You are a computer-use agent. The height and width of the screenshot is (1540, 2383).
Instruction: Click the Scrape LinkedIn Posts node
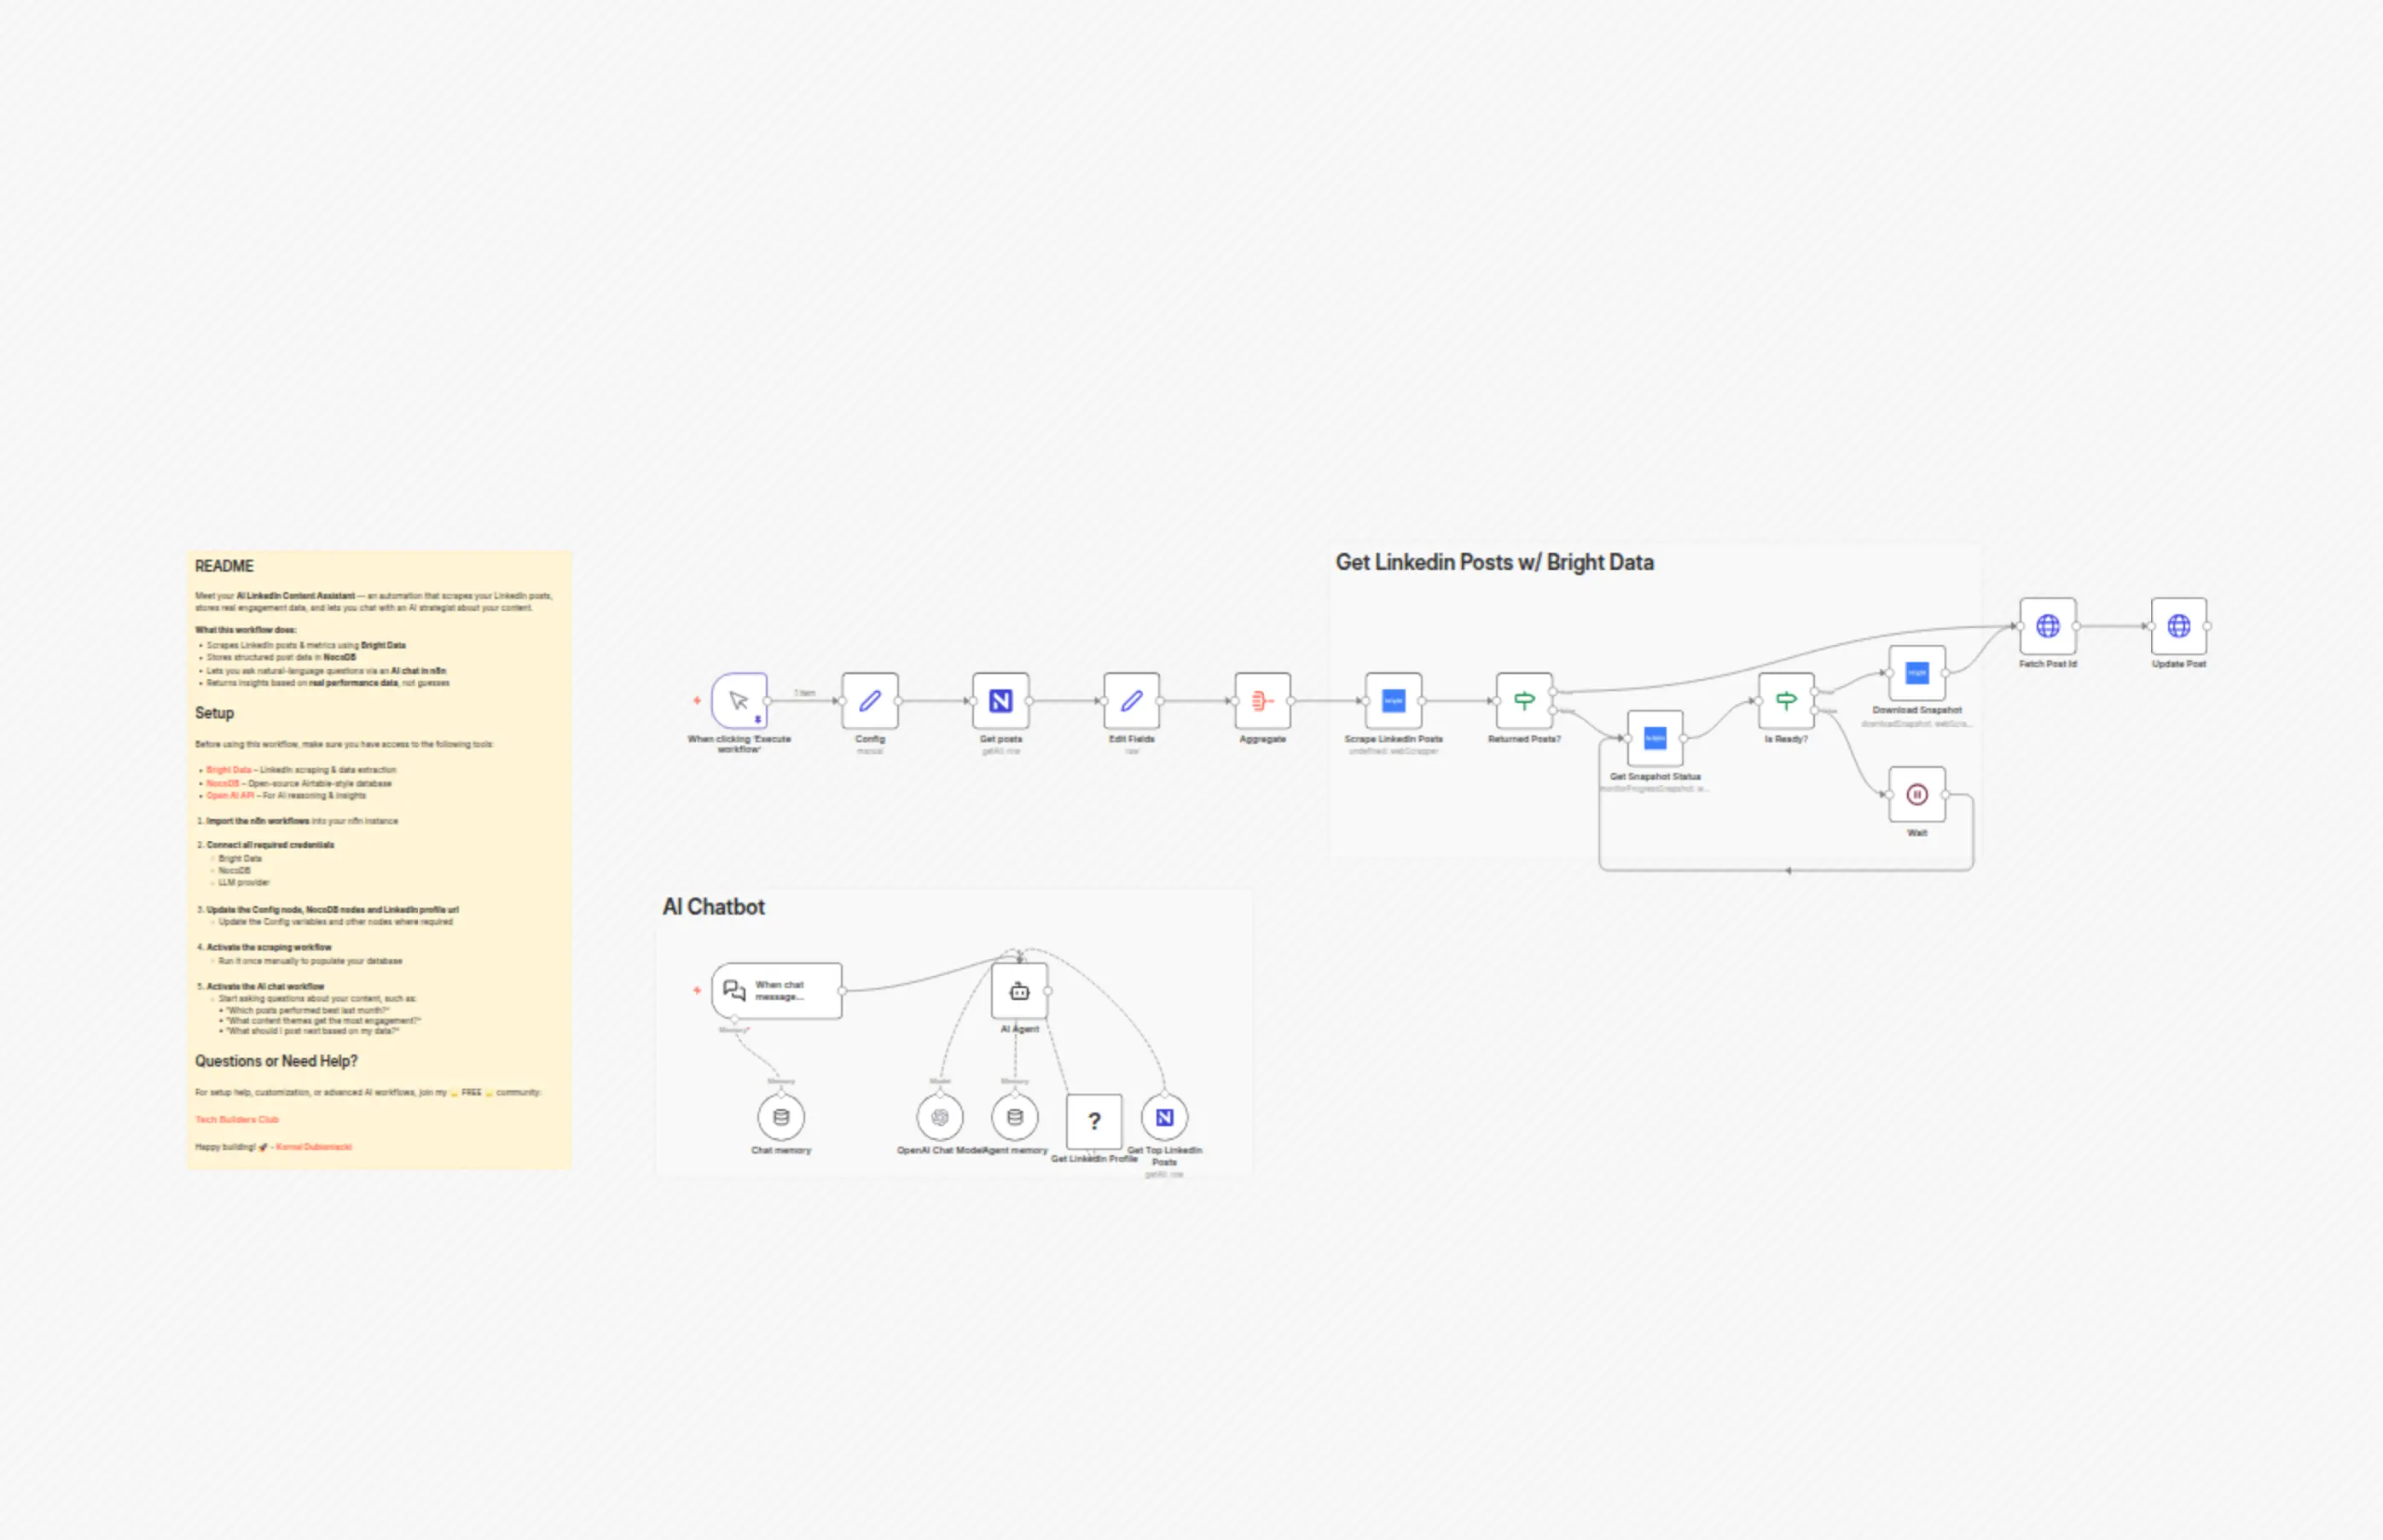(1394, 701)
